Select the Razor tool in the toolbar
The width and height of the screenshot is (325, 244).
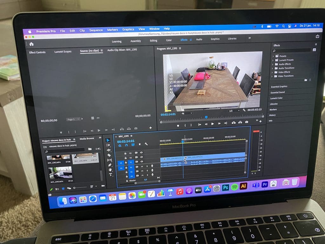[x=109, y=155]
